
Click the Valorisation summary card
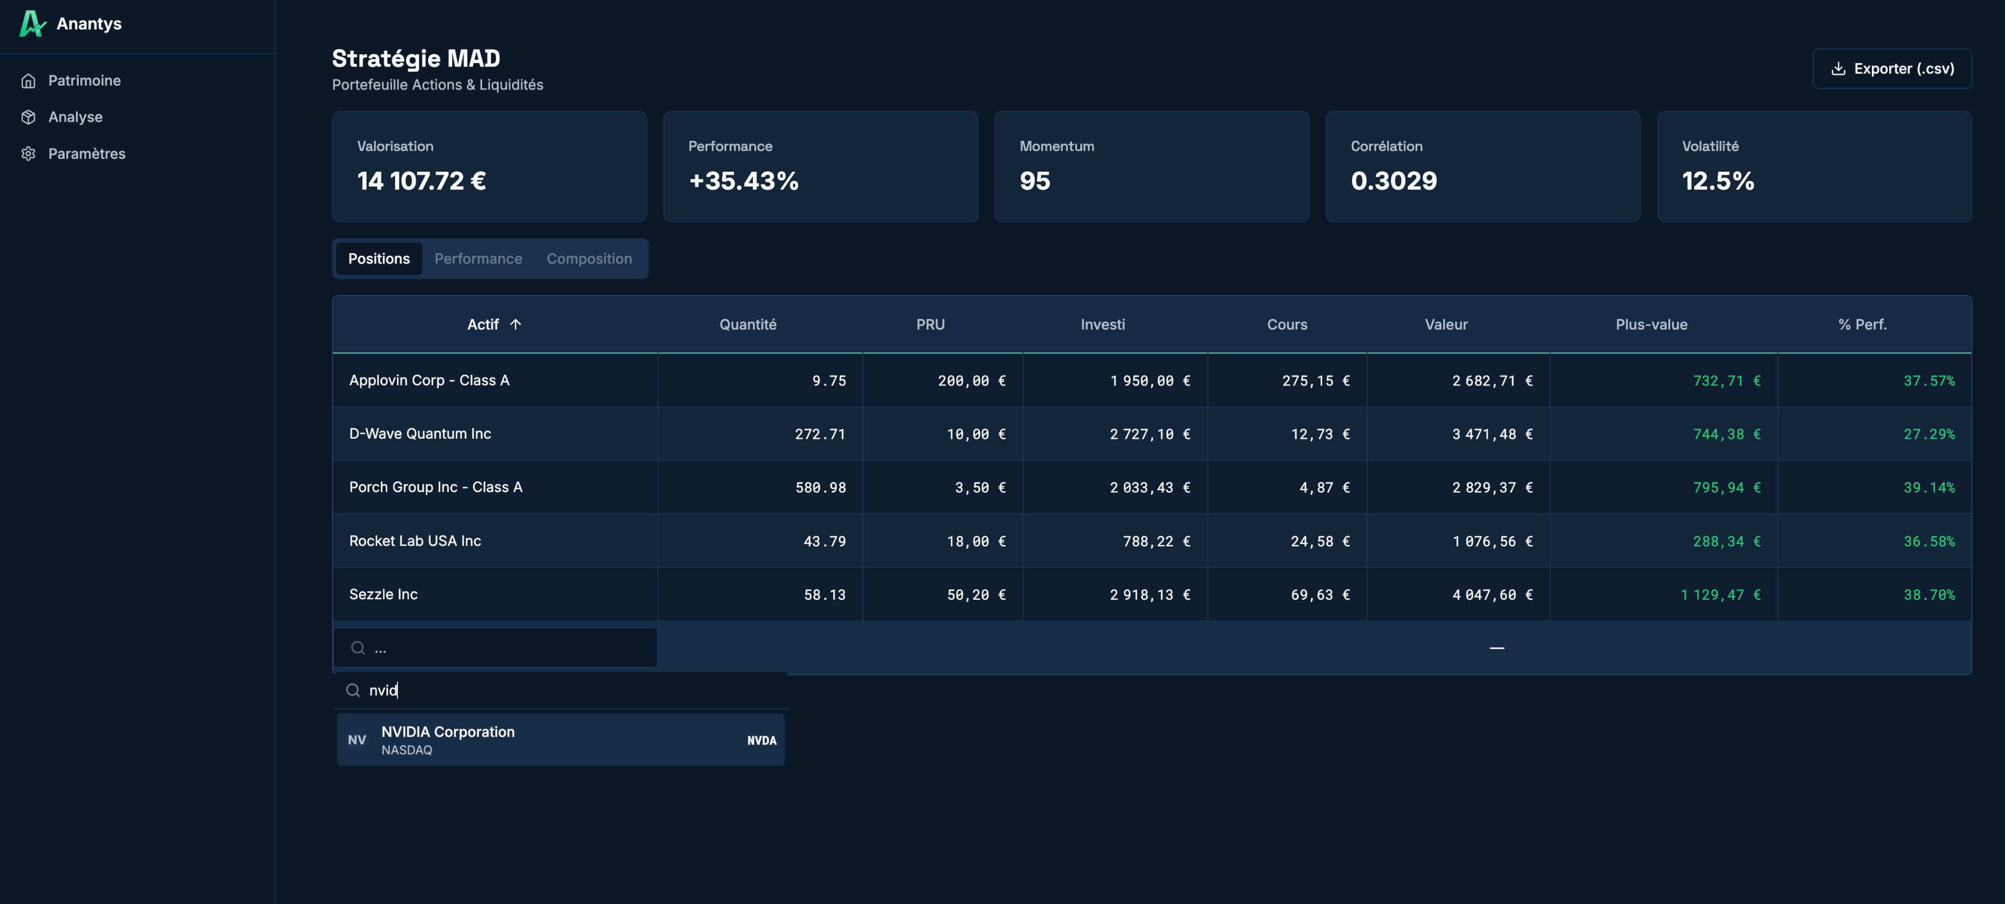(489, 166)
